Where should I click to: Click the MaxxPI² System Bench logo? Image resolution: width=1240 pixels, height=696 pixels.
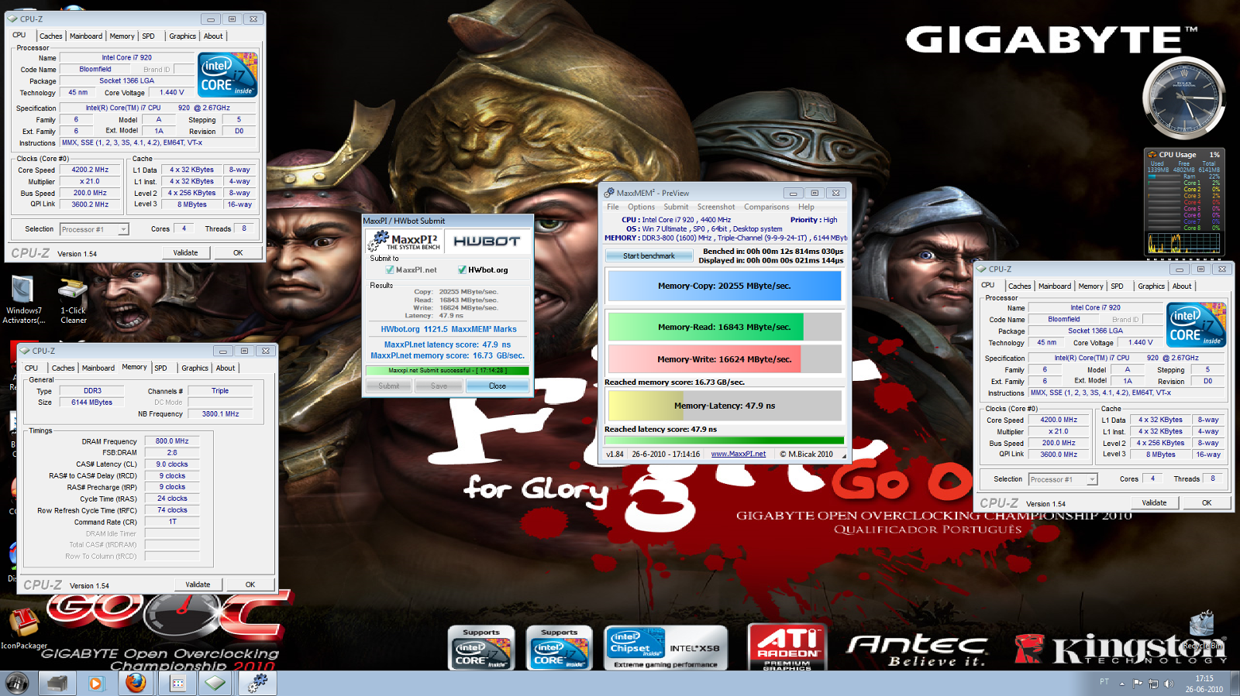coord(404,242)
